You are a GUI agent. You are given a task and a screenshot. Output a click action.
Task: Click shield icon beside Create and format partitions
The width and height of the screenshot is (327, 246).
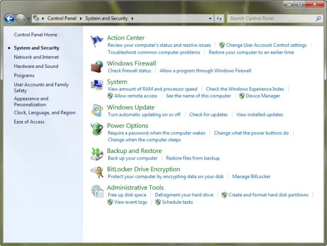pyautogui.click(x=224, y=195)
